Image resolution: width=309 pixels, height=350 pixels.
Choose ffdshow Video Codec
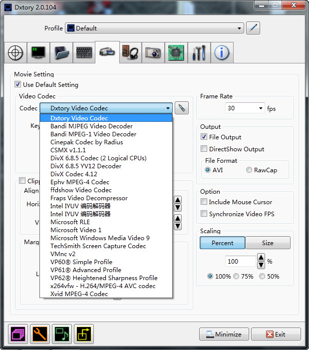pyautogui.click(x=106, y=190)
